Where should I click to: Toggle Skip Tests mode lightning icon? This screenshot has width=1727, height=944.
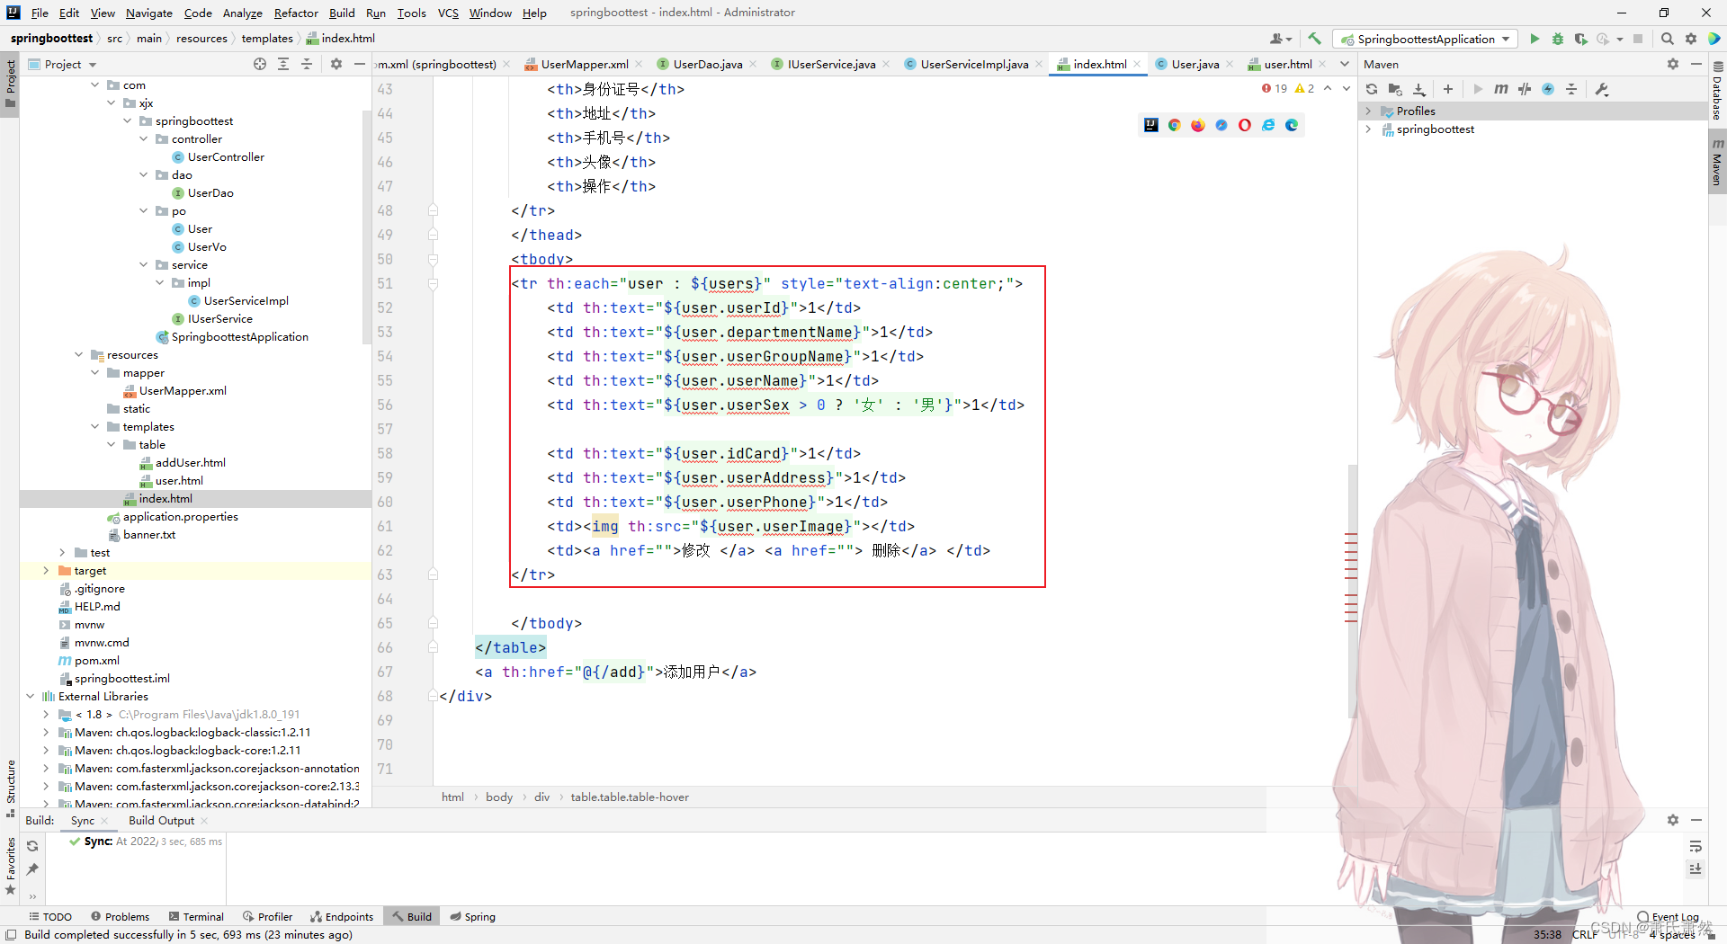pyautogui.click(x=1548, y=89)
